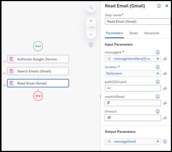
Task: Clear the messageIdentifiers value in messageId
Action: (x=158, y=59)
